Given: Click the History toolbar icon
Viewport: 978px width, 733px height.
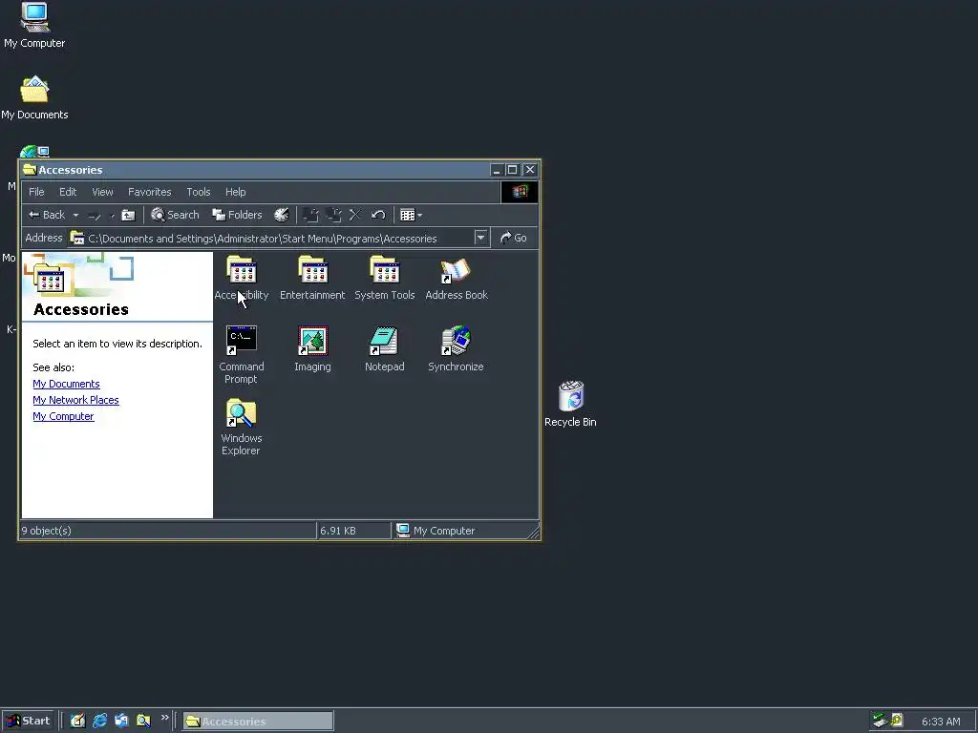Looking at the screenshot, I should [x=282, y=215].
